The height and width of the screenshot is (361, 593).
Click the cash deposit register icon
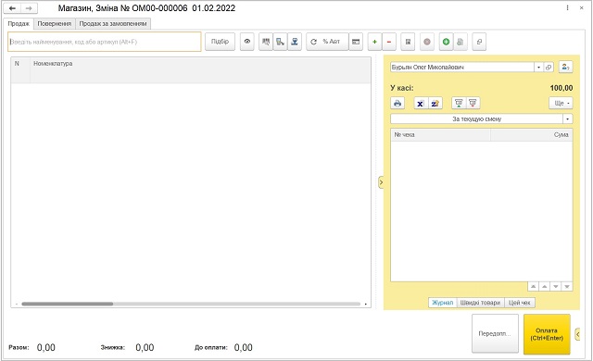(459, 103)
